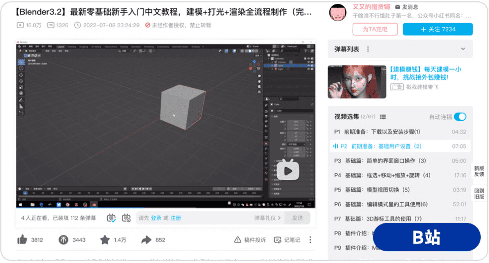Screen dimensions: 489x263
Task: Open the three-dot more menu beside 记笔记
Action: [x=310, y=240]
